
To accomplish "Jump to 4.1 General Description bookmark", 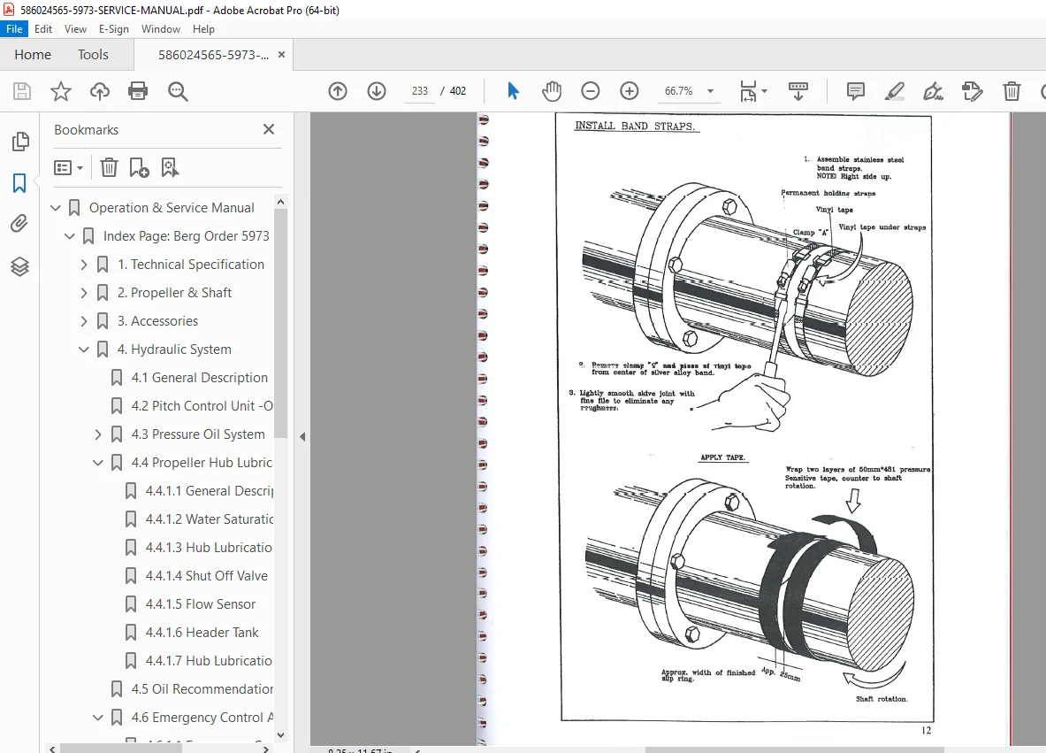I will pos(200,378).
